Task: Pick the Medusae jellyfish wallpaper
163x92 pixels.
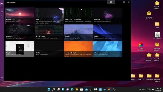Action: click(108, 16)
